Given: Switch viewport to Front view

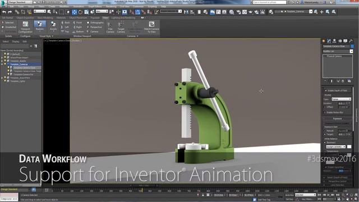Looking at the screenshot, I should 77,22.
